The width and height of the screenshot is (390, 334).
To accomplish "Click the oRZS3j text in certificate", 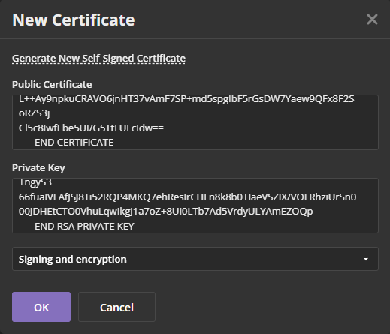I will coord(35,113).
